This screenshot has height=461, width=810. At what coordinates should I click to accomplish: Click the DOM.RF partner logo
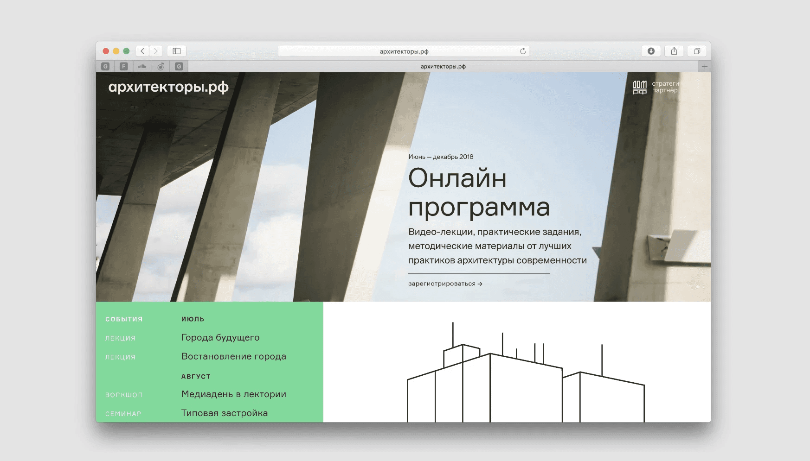639,87
